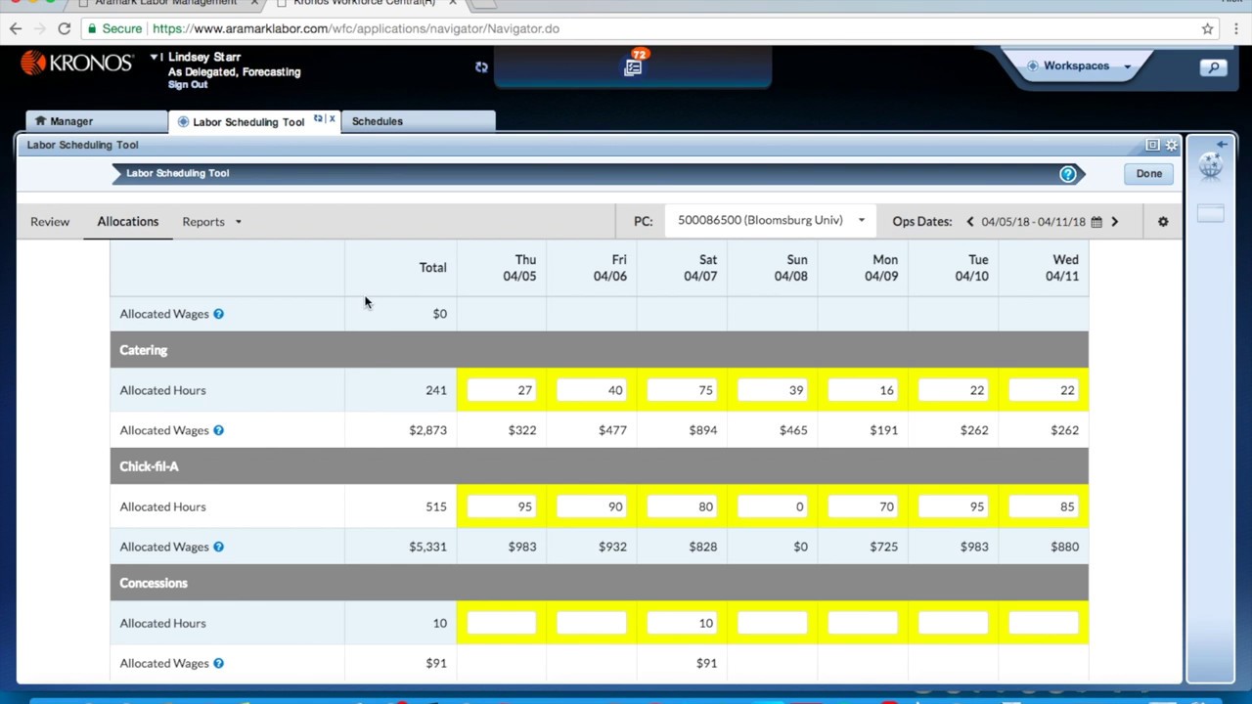Edit Concessions hours for Sat 04/07
The image size is (1252, 704).
click(682, 623)
